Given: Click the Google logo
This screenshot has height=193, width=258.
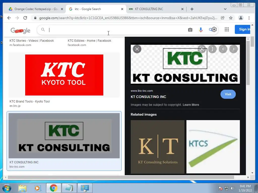Looking at the screenshot, I should coord(20,30).
